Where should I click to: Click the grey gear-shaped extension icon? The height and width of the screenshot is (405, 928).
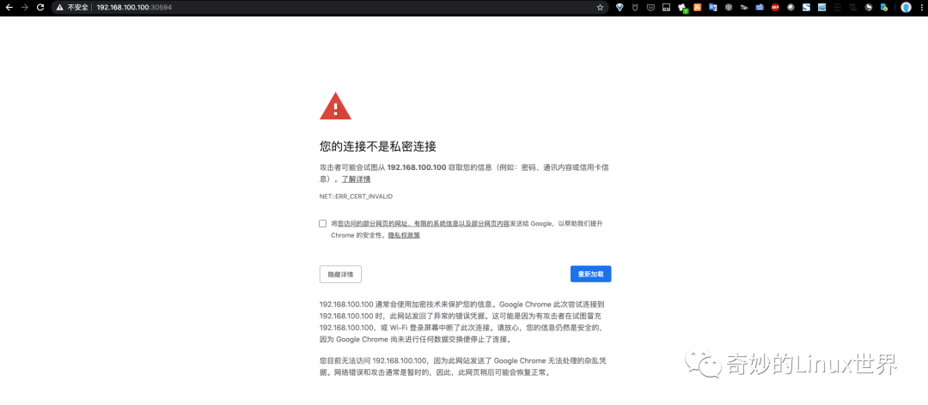tap(729, 8)
